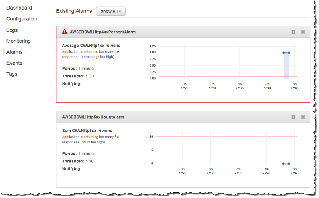Viewport: 319px width, 198px height.
Task: Delete the AWSEBCWLHttp4xxPercentAlarm with X icon
Action: click(x=303, y=32)
